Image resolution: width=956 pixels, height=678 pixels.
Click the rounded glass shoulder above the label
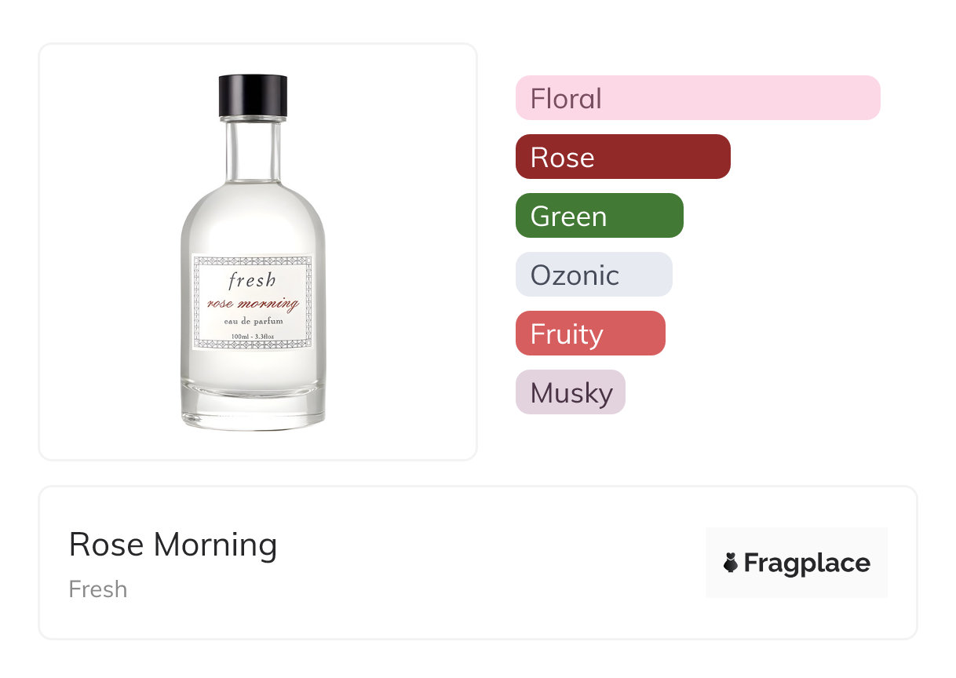(253, 216)
